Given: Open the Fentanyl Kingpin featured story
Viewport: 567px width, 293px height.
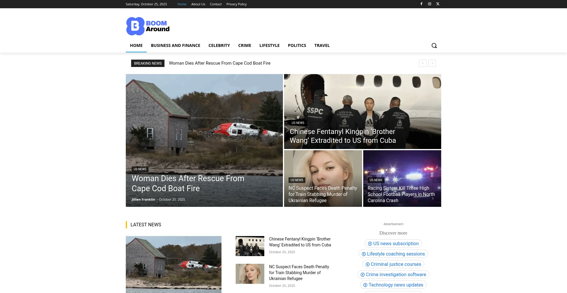Looking at the screenshot, I should pos(343,136).
